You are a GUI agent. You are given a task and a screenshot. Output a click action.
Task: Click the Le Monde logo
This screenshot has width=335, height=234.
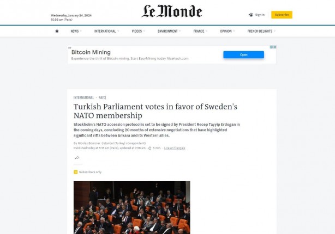point(172,11)
